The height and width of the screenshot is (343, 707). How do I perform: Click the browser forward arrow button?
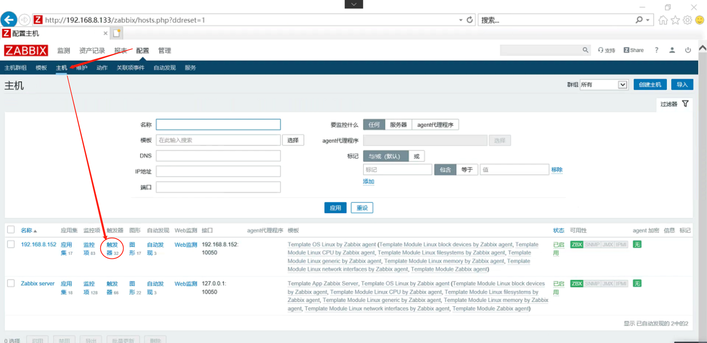click(25, 20)
